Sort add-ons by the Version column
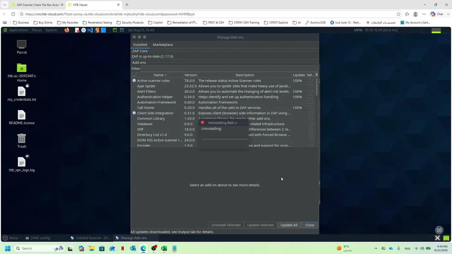The width and height of the screenshot is (452, 254). click(x=190, y=75)
